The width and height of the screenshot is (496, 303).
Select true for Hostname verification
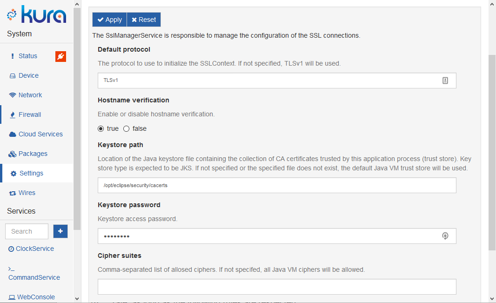[x=101, y=128]
